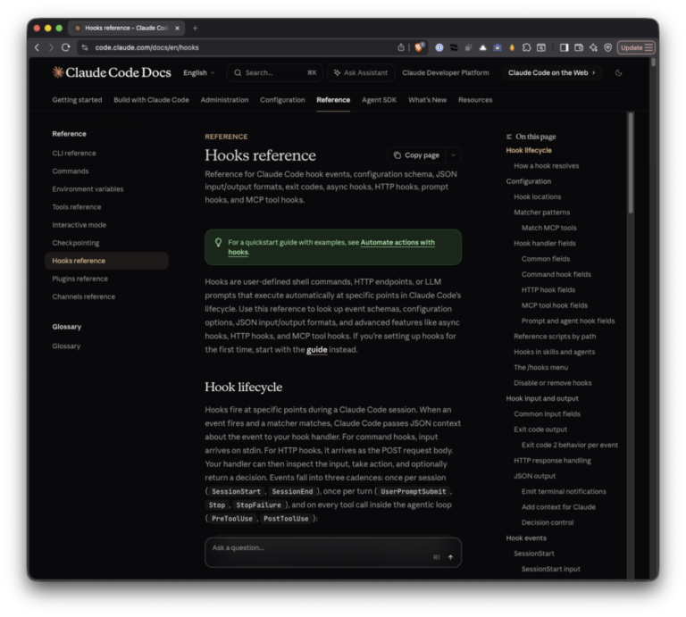Reload the page with the refresh icon
Viewport: 686px width, 617px height.
[x=65, y=47]
